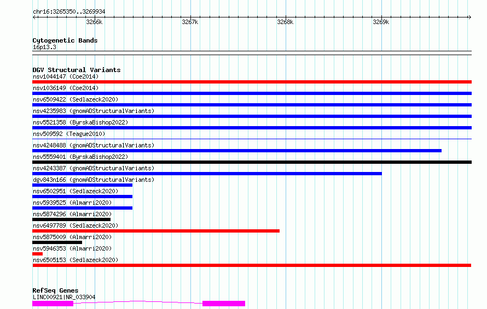
Task: Select the nsv5875009 (Almarri2020) label
Action: pos(72,237)
